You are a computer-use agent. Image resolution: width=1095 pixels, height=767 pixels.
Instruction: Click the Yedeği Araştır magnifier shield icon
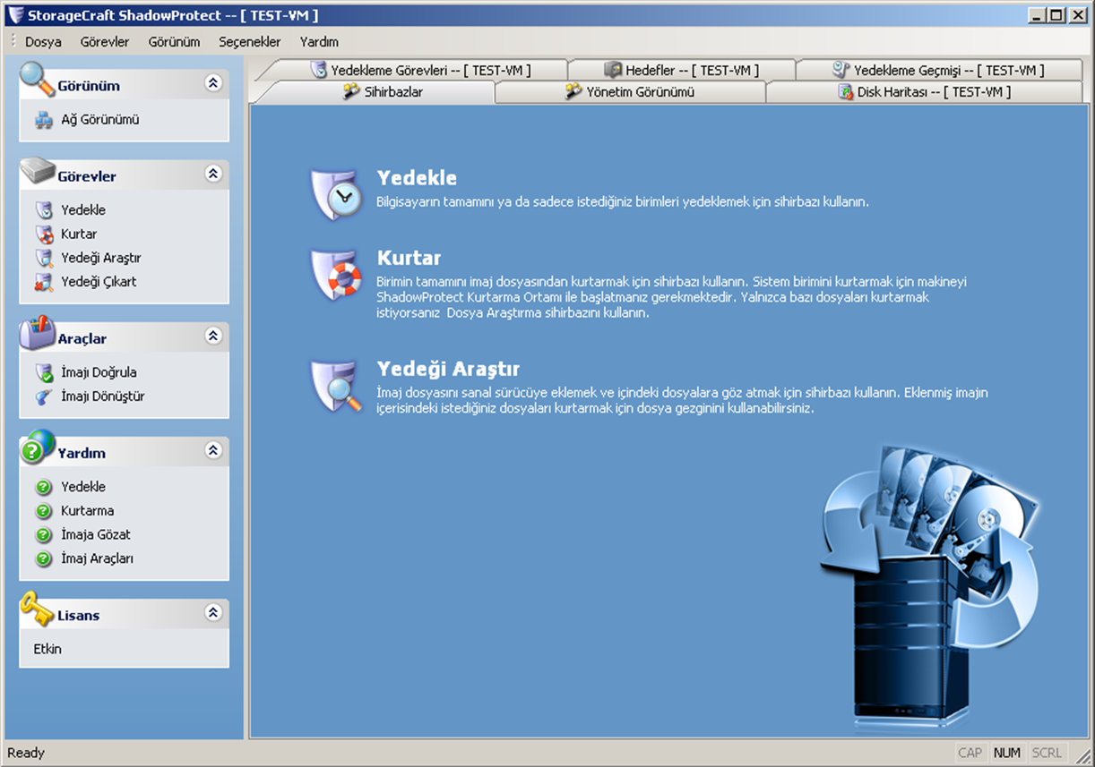pos(337,386)
